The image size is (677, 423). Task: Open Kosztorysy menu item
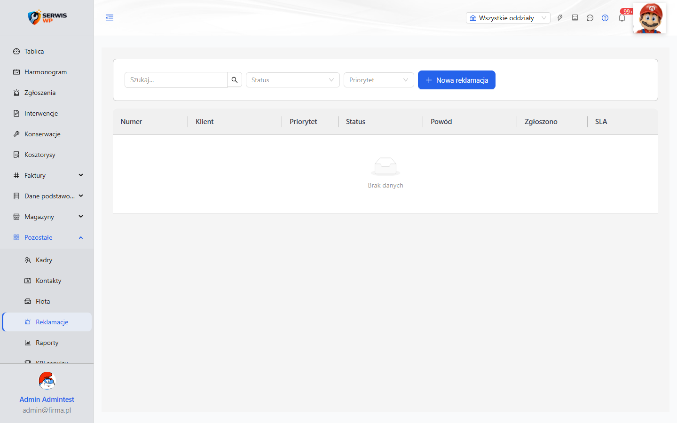(x=47, y=155)
